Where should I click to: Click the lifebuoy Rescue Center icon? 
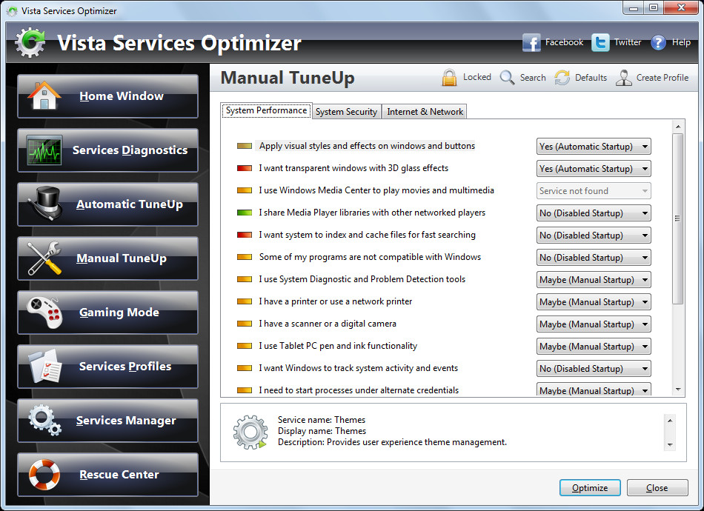click(x=44, y=474)
